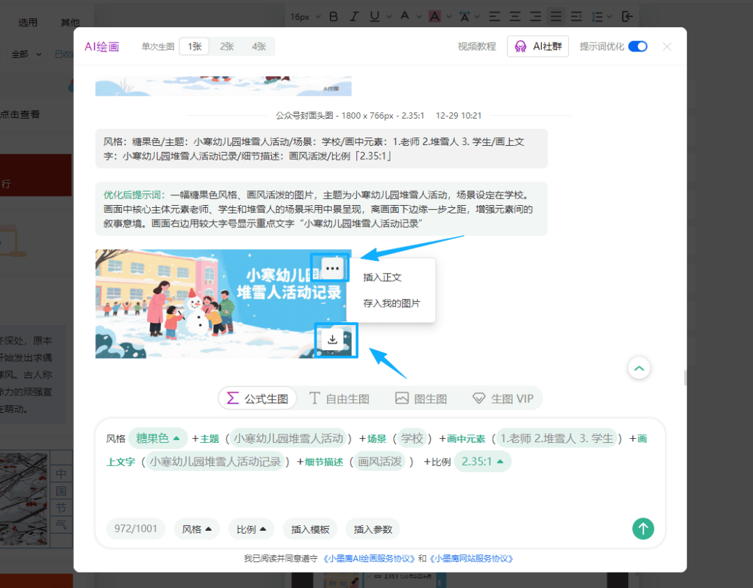Open the AI社群 community button

[x=538, y=47]
